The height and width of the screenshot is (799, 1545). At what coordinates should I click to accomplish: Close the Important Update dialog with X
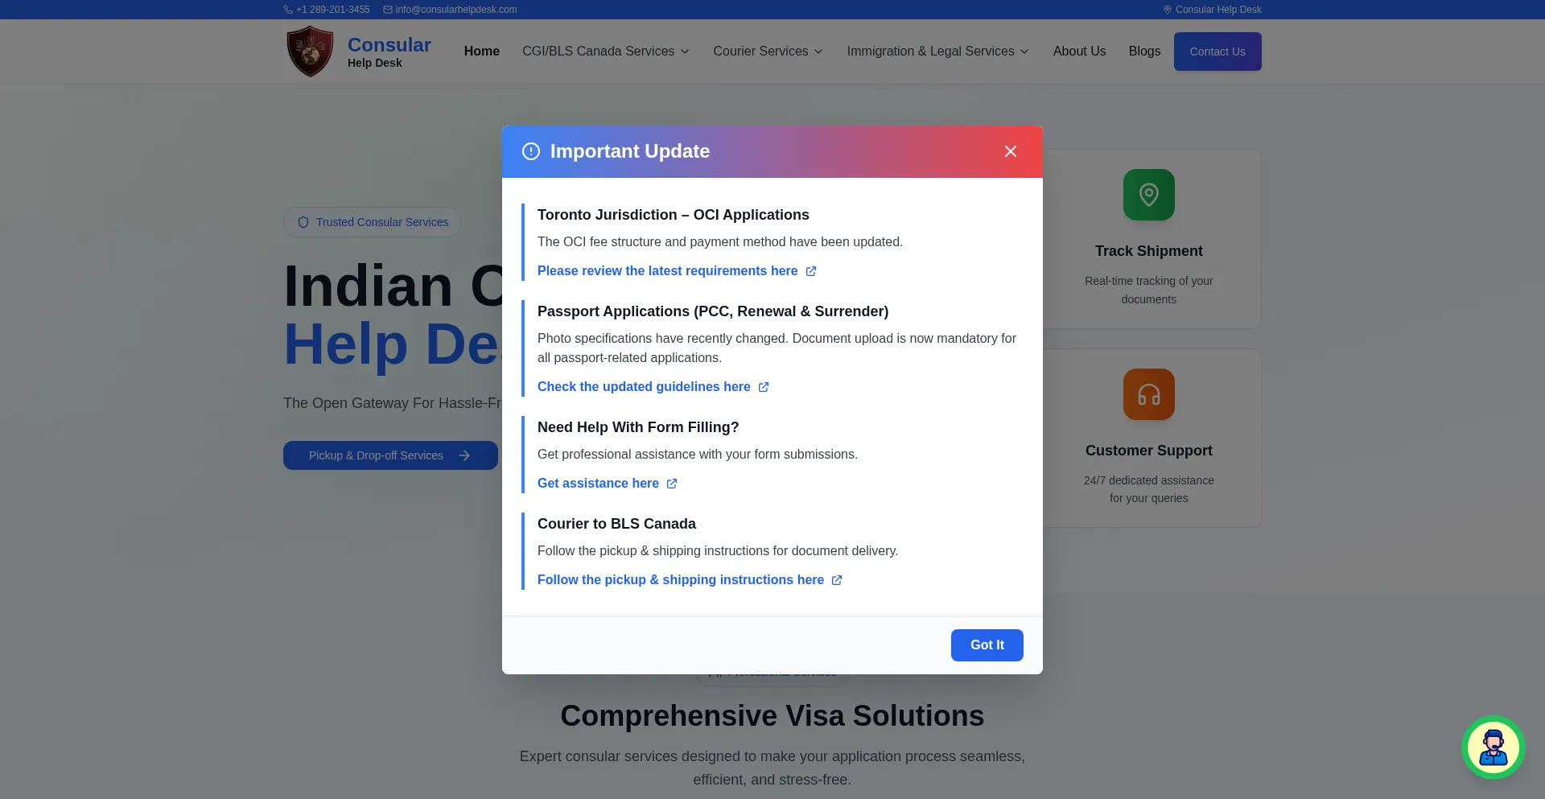click(x=1011, y=151)
